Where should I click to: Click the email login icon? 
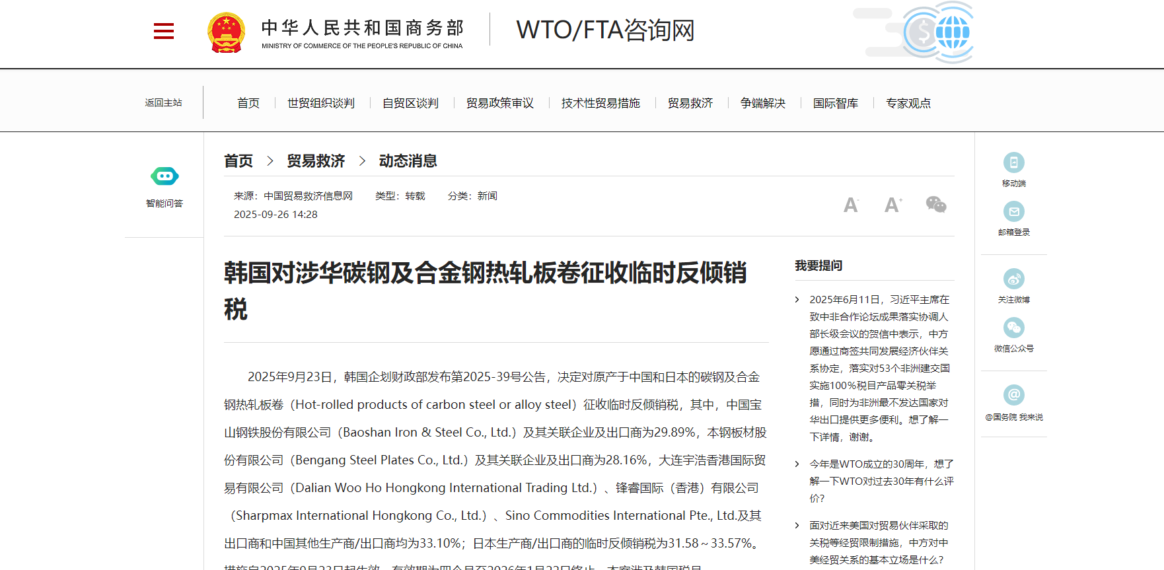click(1013, 211)
